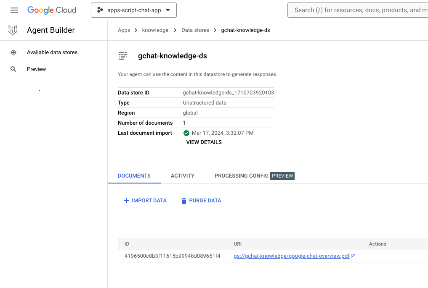The width and height of the screenshot is (428, 288).
Task: Open the hamburger navigation menu
Action: pos(14,10)
